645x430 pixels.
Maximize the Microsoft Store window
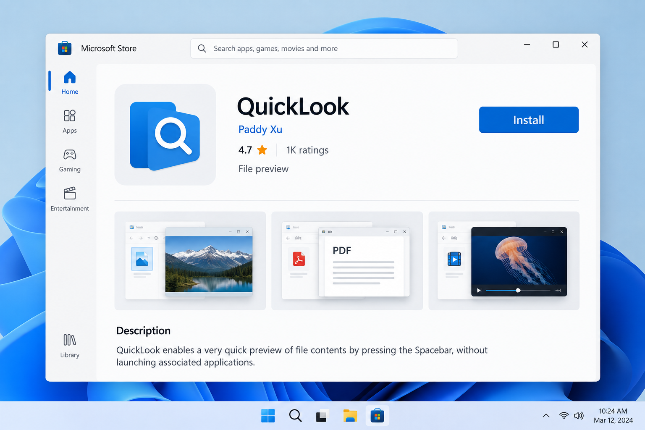pos(556,45)
